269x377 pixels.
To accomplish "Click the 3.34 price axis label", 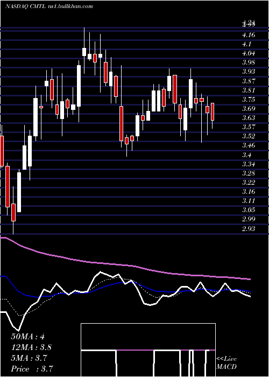I will point(249,164).
